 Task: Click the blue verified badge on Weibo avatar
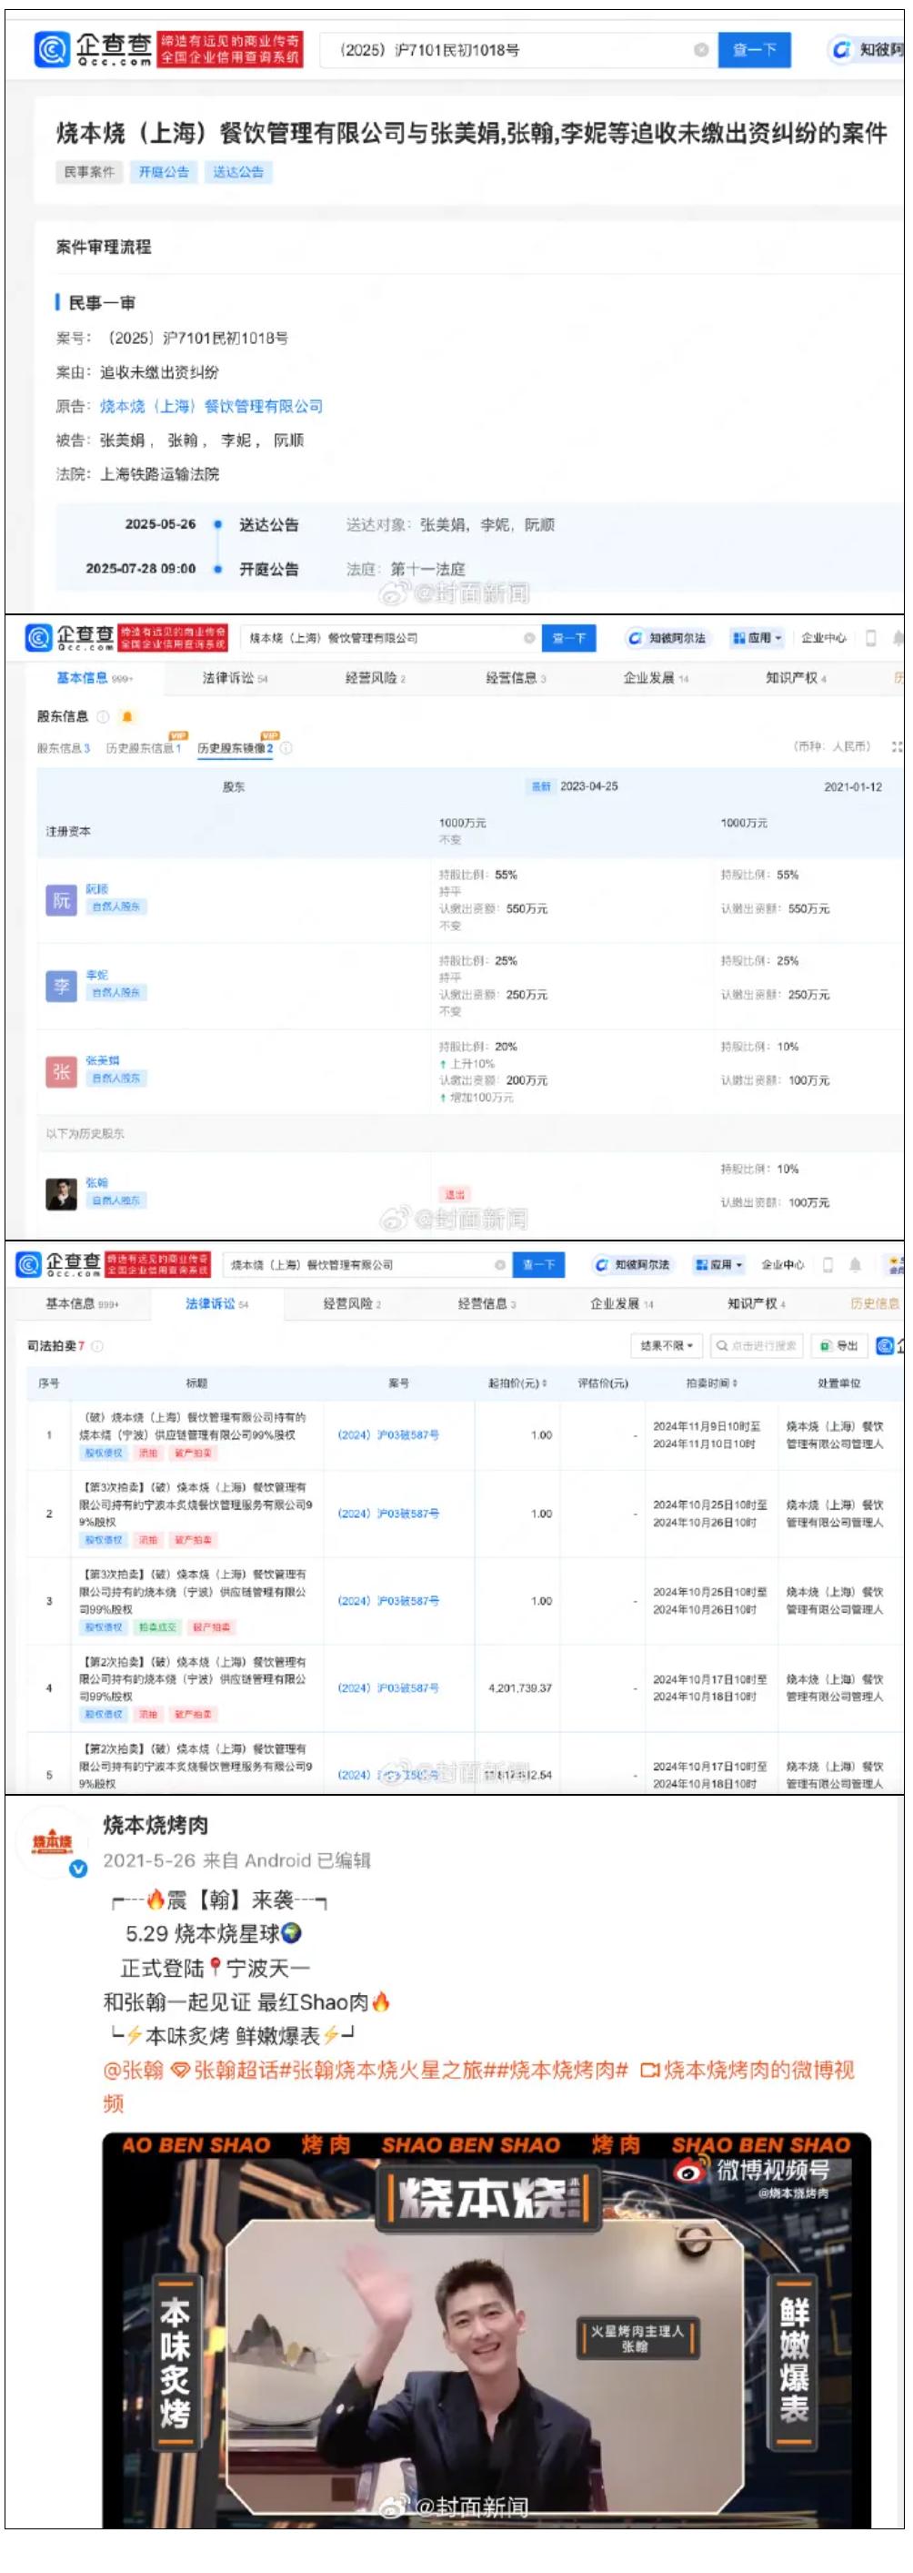coord(79,1869)
